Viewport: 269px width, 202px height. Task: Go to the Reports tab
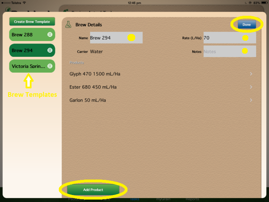192,199
